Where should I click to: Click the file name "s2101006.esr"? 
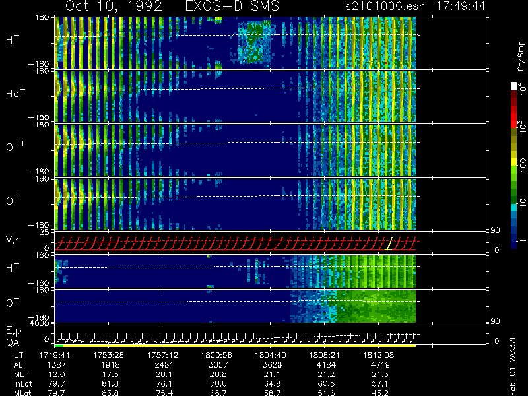[385, 6]
